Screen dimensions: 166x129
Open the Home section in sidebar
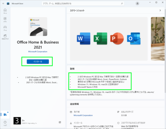point(5,11)
